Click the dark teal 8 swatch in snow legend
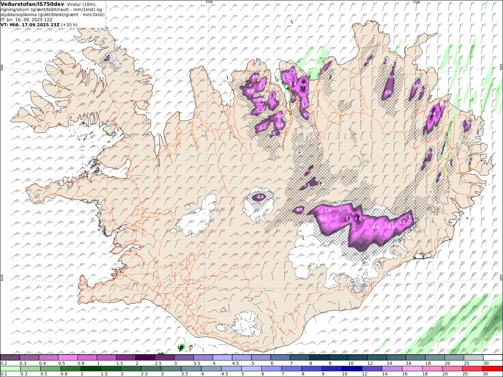This screenshot has height=377, width=503. [319, 357]
